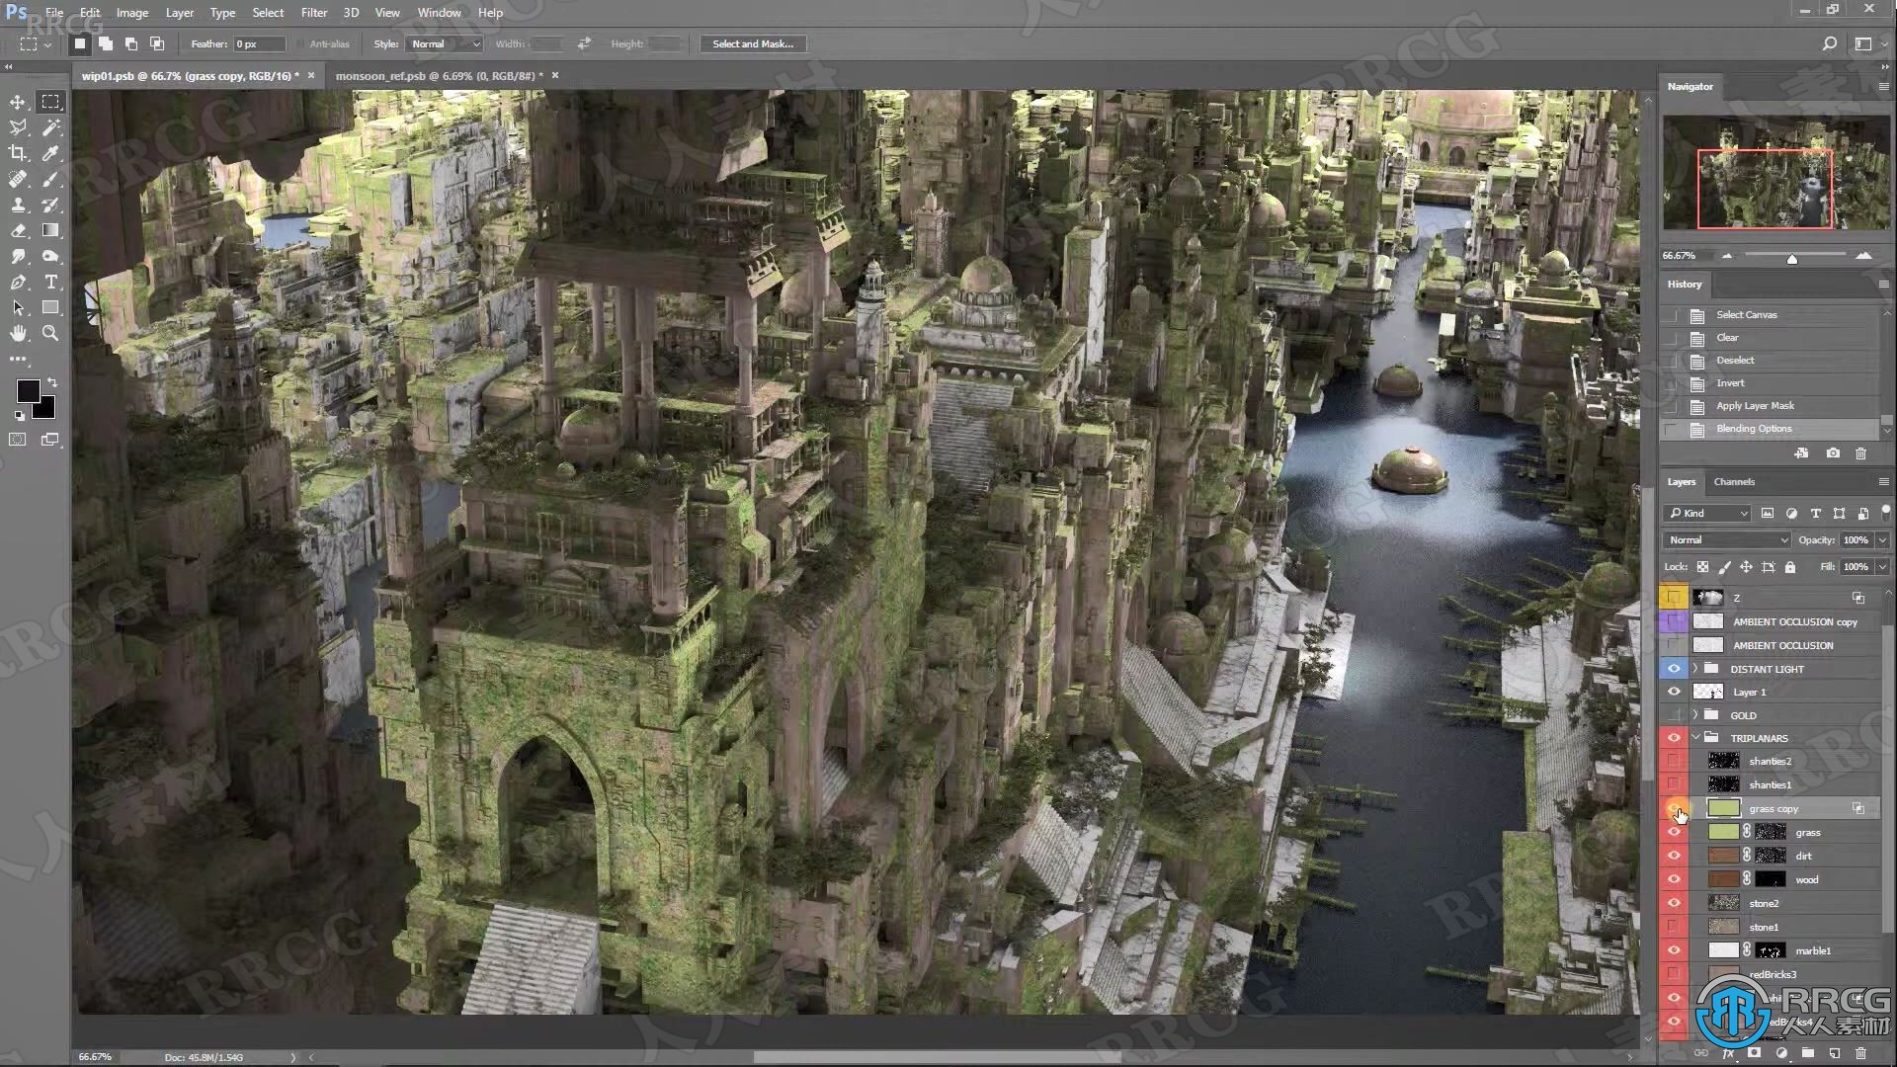This screenshot has width=1897, height=1067.
Task: Switch to monsoon_ref.psb document tab
Action: tap(439, 75)
